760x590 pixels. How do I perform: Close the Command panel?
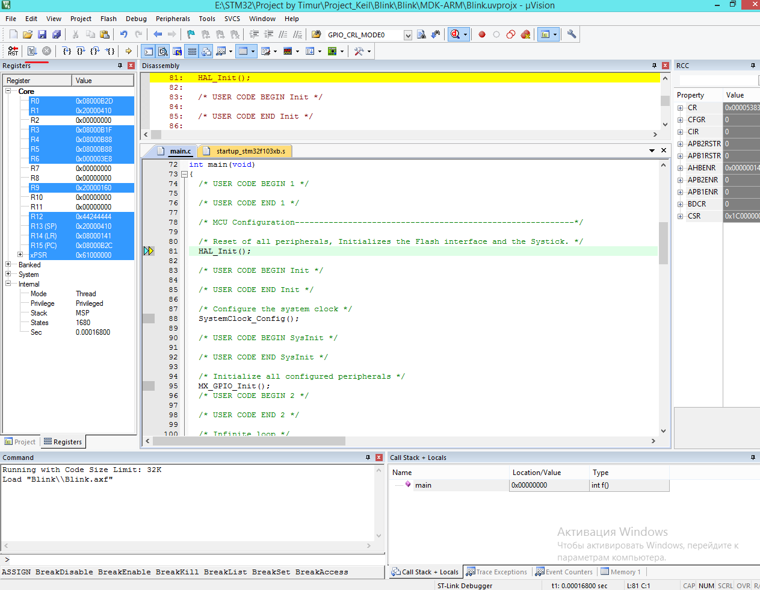point(379,458)
